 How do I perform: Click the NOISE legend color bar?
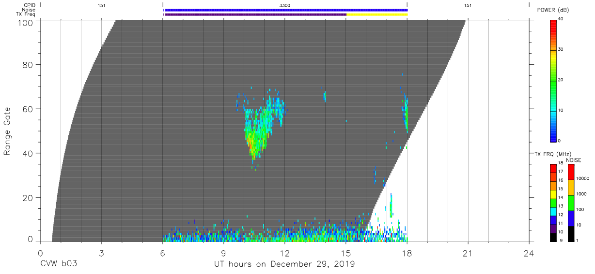[x=571, y=203]
